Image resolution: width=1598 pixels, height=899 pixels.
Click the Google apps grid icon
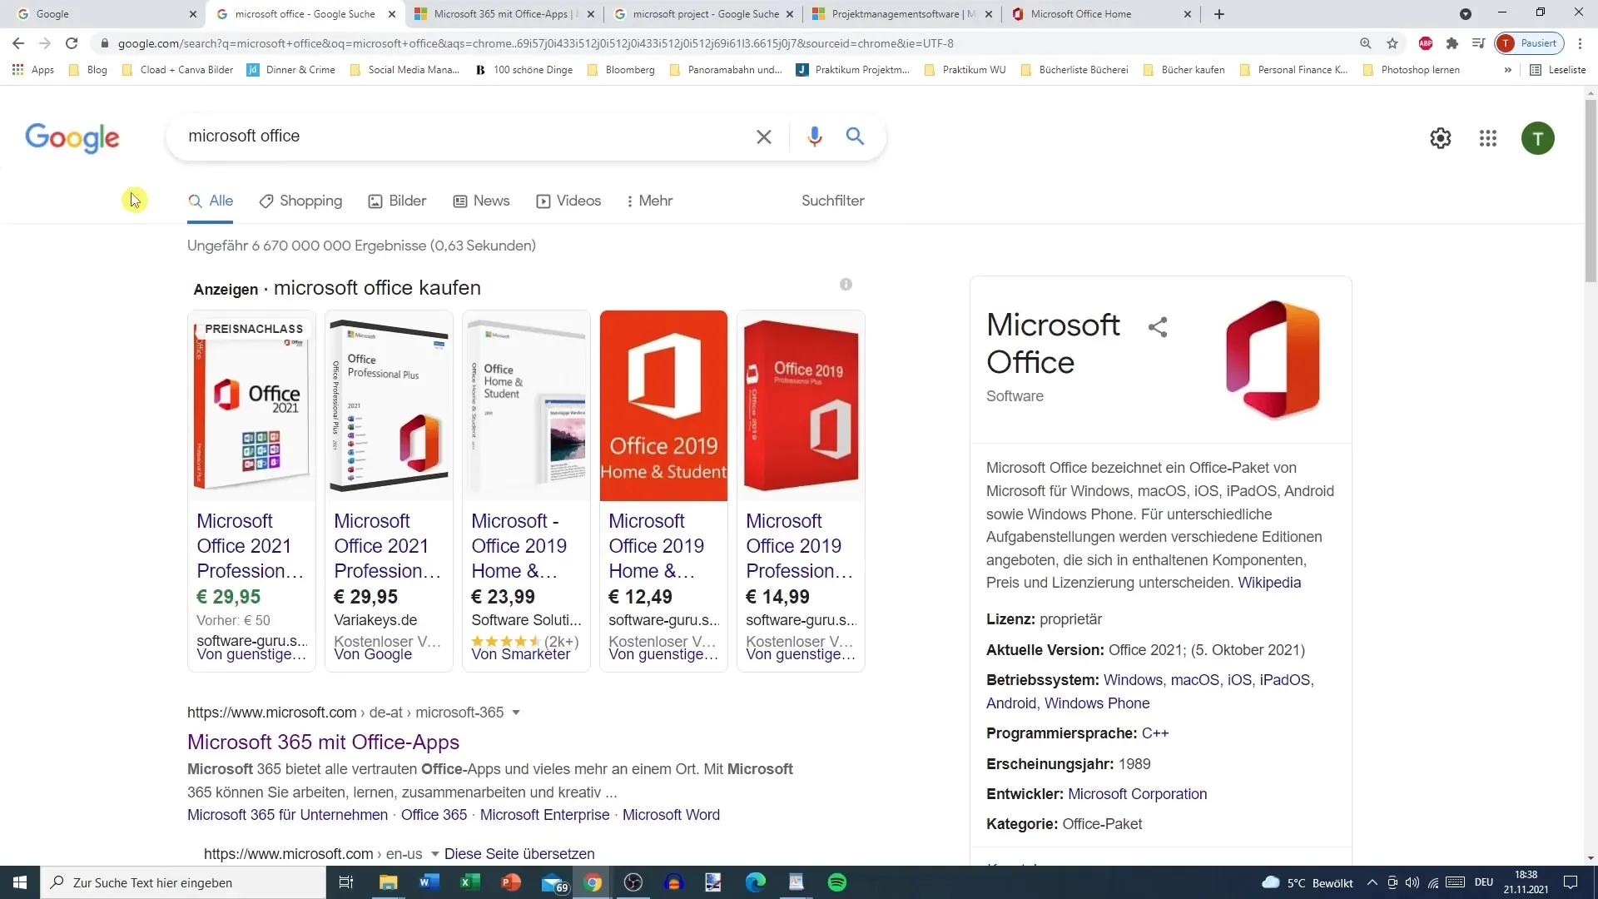[x=1487, y=138]
